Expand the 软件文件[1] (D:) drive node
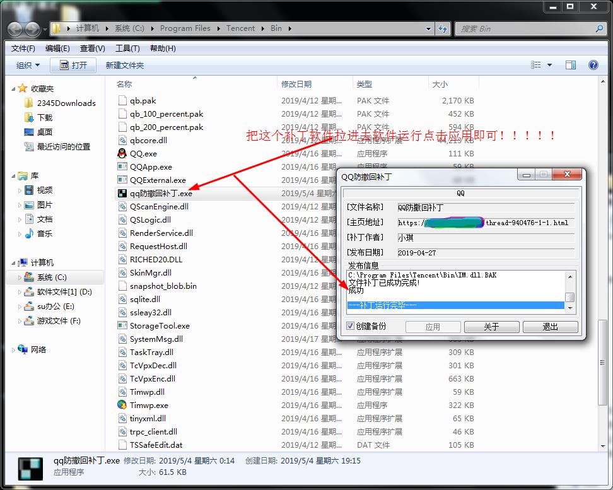 pyautogui.click(x=20, y=292)
